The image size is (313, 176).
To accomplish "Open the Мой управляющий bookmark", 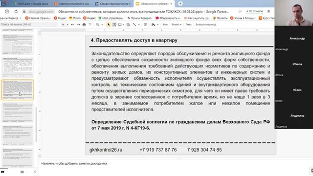I will pyautogui.click(x=111, y=18).
